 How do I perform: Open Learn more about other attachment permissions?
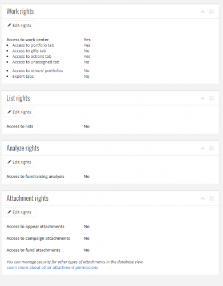52,268
